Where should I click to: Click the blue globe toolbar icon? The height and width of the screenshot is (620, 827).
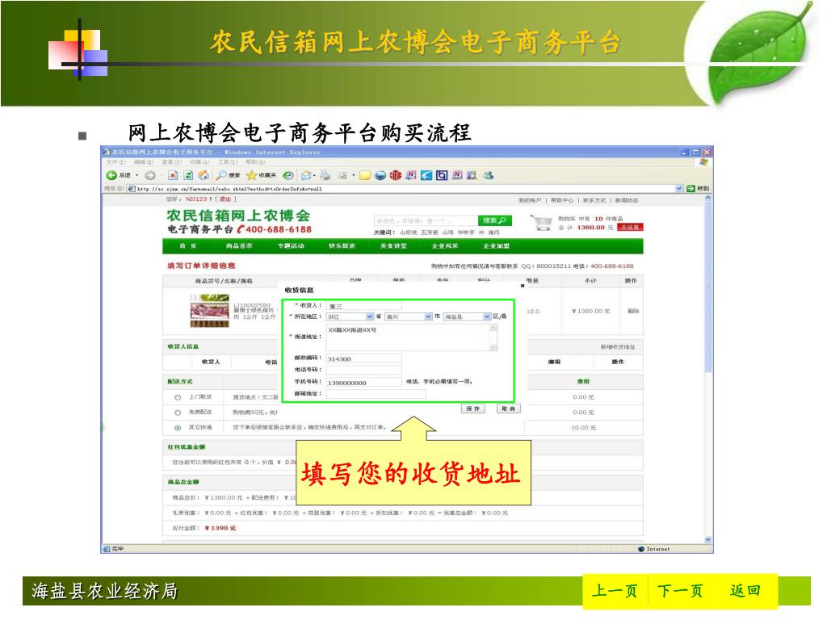point(380,175)
